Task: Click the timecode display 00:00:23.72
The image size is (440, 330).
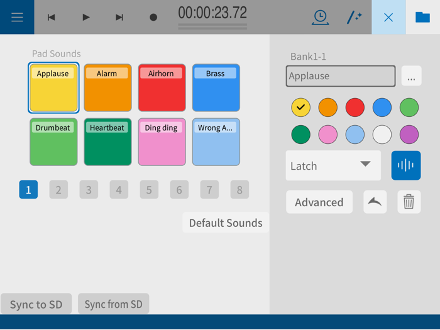Action: pos(212,13)
